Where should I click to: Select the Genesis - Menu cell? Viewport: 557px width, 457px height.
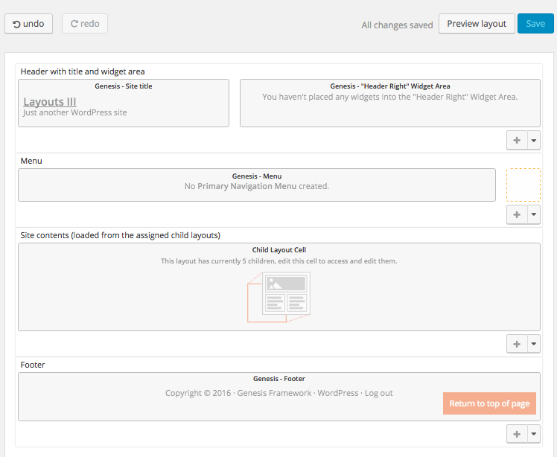257,185
